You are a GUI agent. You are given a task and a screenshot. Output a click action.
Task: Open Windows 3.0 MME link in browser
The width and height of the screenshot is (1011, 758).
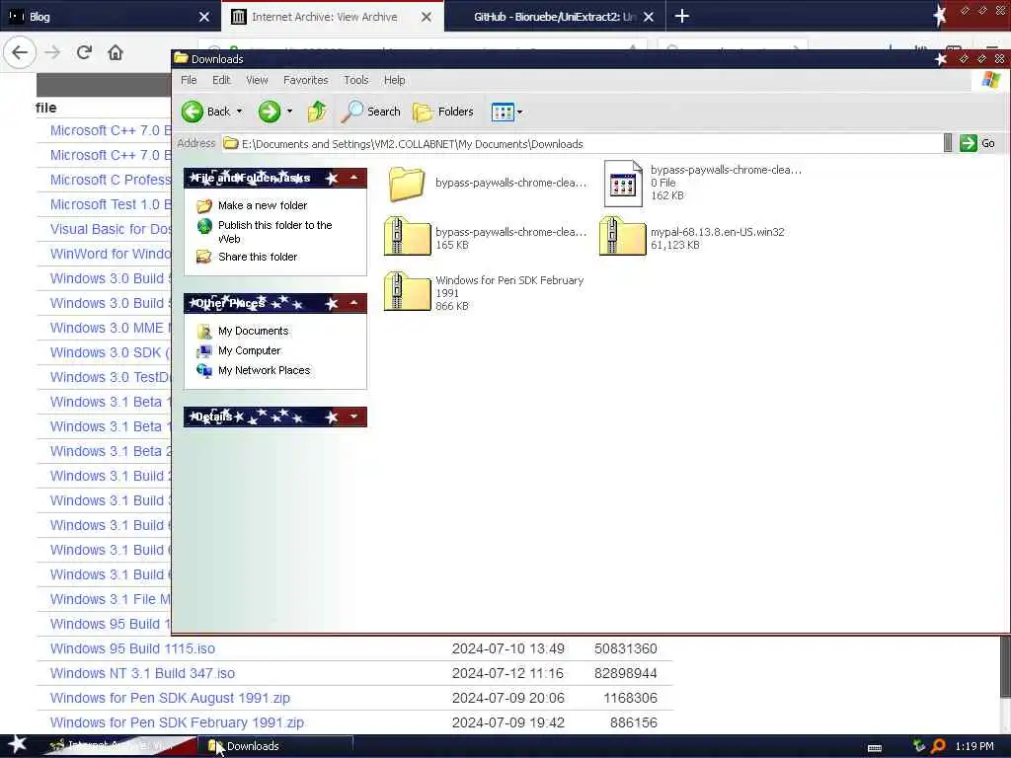tap(111, 328)
